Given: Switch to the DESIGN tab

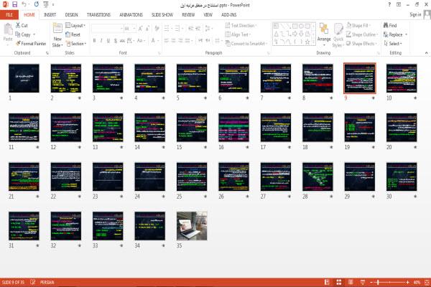Looking at the screenshot, I should pyautogui.click(x=71, y=14).
